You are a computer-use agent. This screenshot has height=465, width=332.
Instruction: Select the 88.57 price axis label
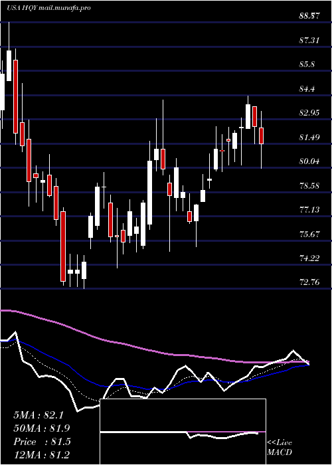pos(309,16)
